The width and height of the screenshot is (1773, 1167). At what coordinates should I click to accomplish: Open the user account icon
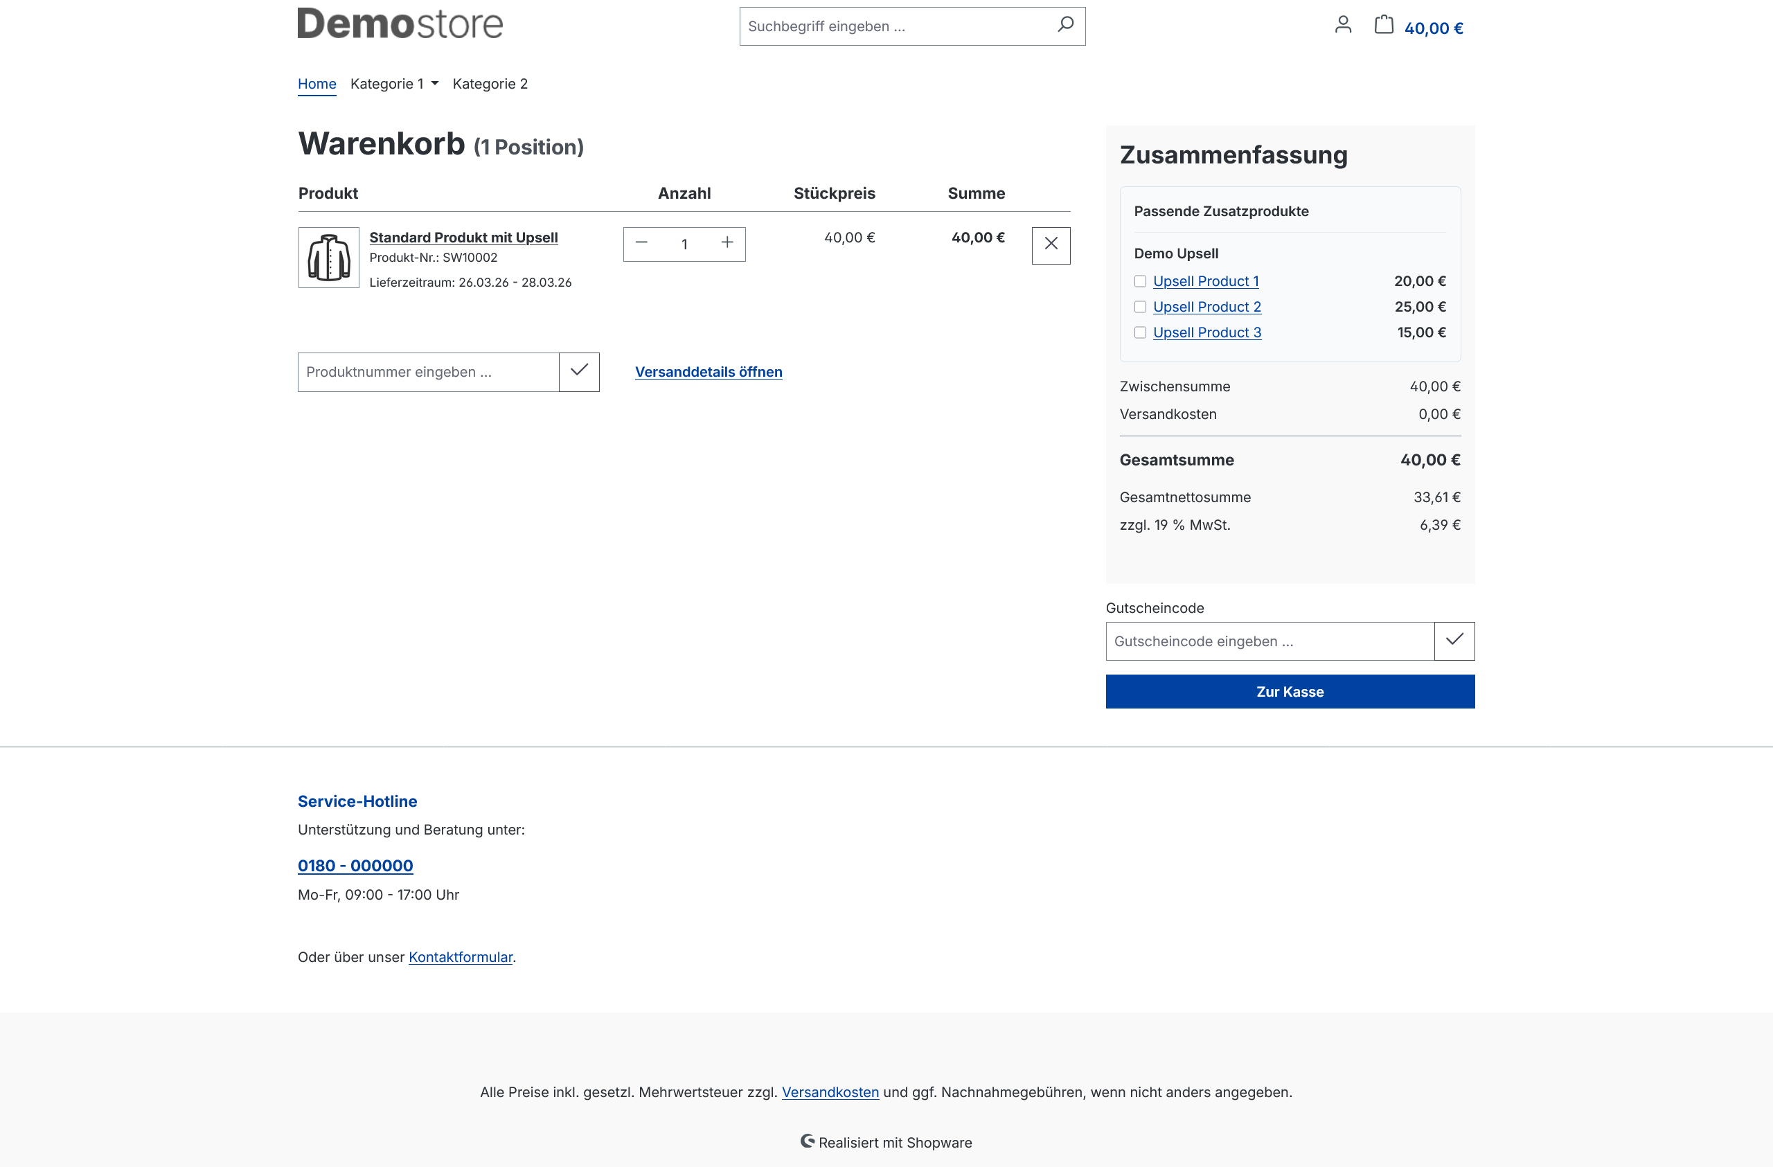tap(1342, 26)
